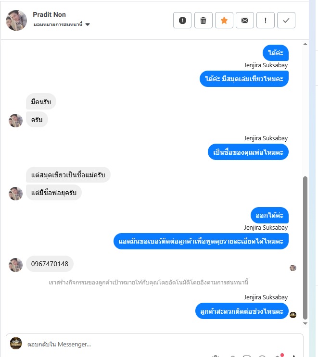This screenshot has width=318, height=357.
Task: Click the Pradit Non contact name
Action: [x=49, y=14]
